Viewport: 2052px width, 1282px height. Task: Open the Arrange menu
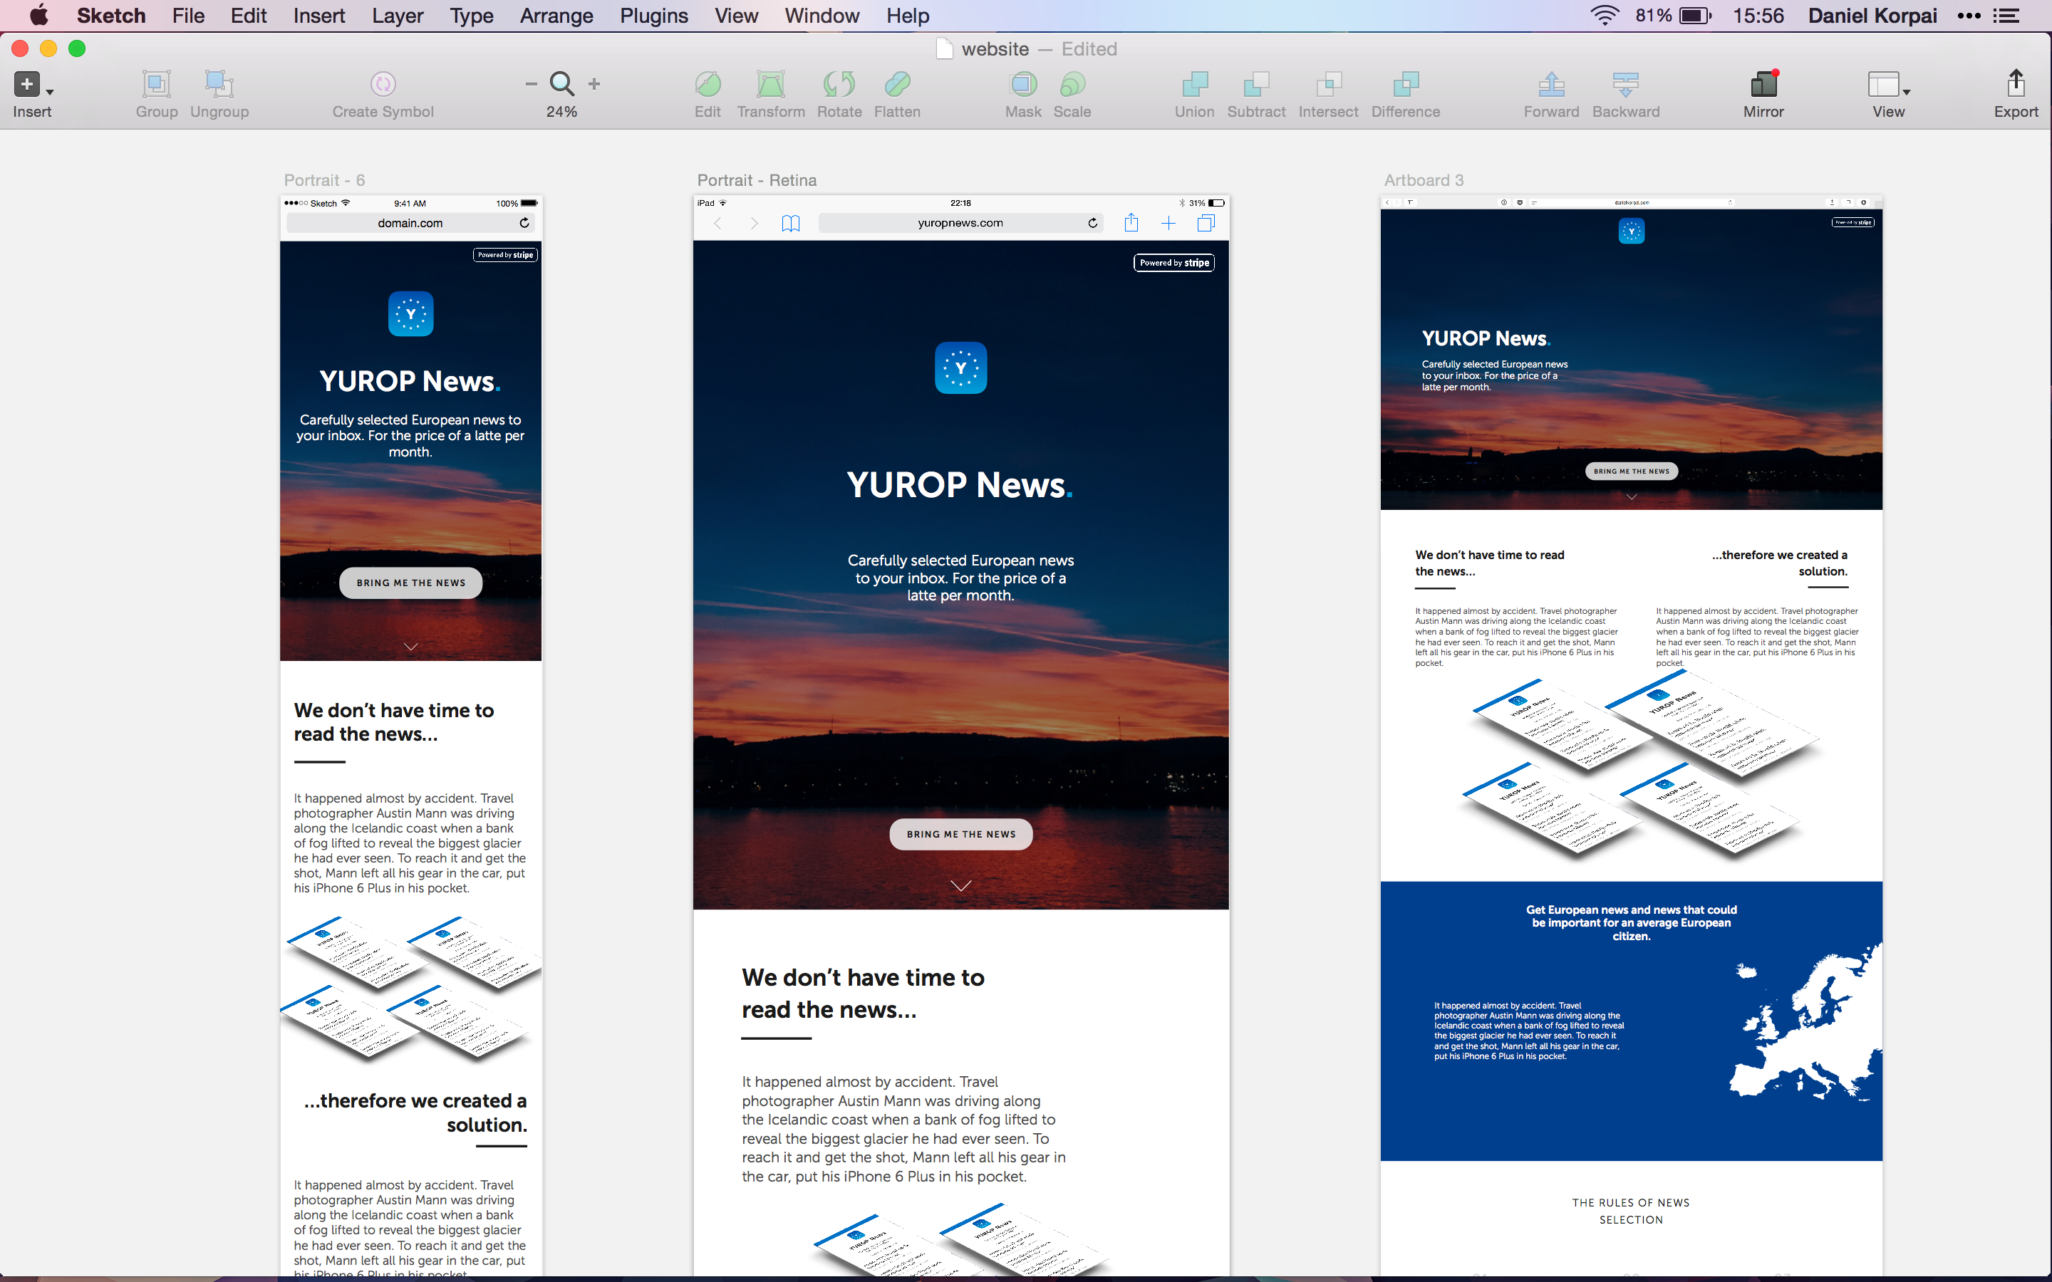pyautogui.click(x=556, y=15)
